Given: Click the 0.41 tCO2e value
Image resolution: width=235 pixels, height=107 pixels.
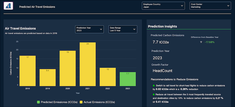Looking at the screenshot, I should click(162, 102).
